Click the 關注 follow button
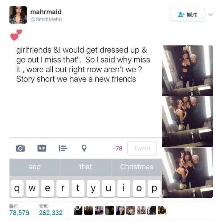Viewport: 220px width, 222px height. 187,15
